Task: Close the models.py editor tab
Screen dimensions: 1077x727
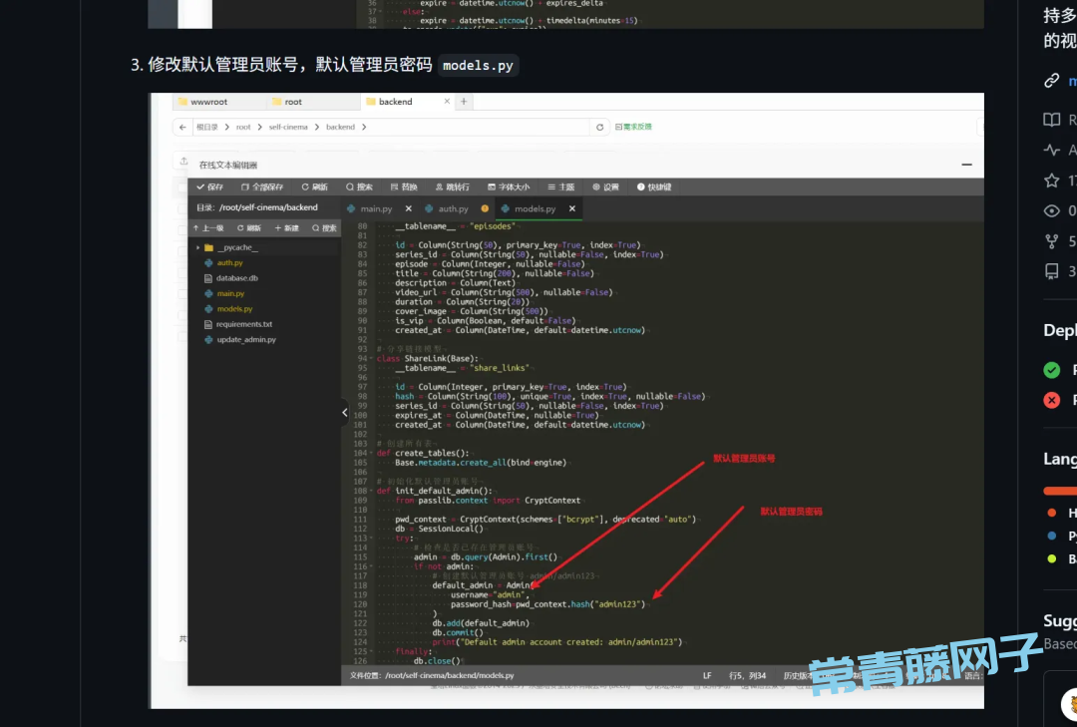Action: pos(571,208)
